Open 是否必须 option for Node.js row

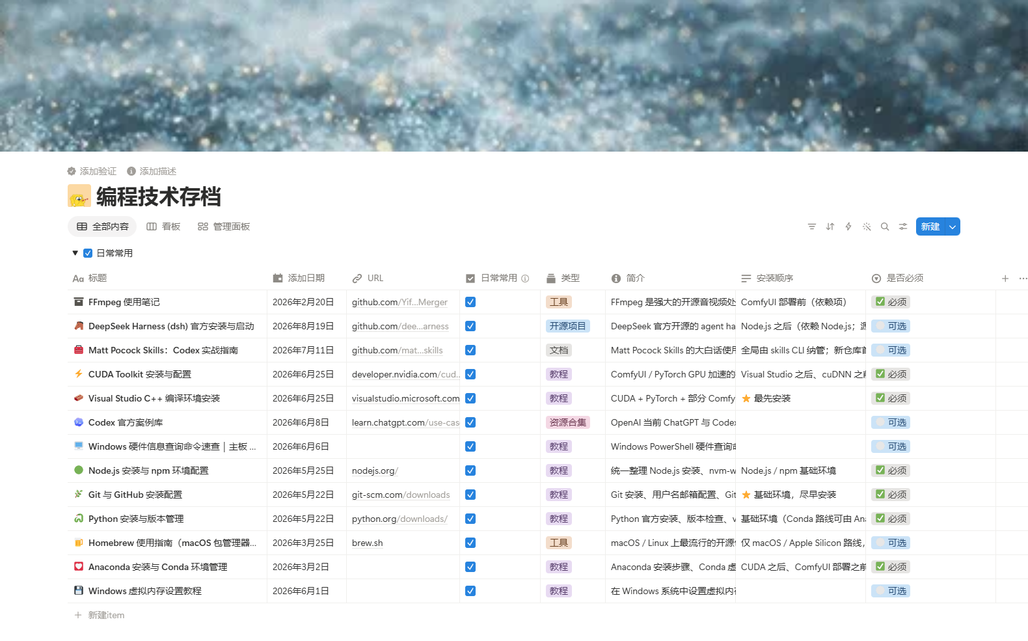tap(891, 471)
